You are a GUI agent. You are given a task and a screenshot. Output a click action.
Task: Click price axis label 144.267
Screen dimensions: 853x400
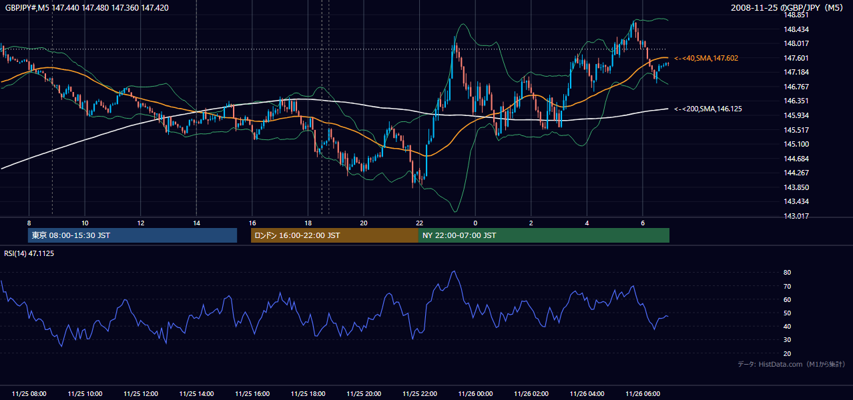click(798, 173)
